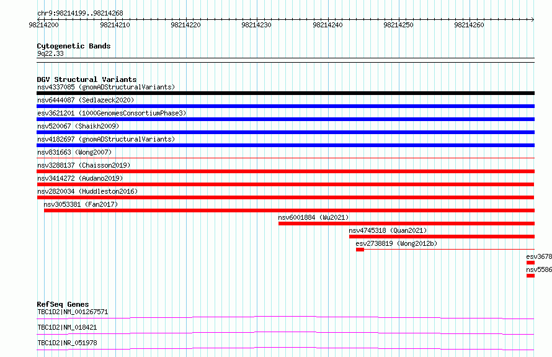Click ruler position 98214240
The width and height of the screenshot is (552, 357).
(x=327, y=25)
